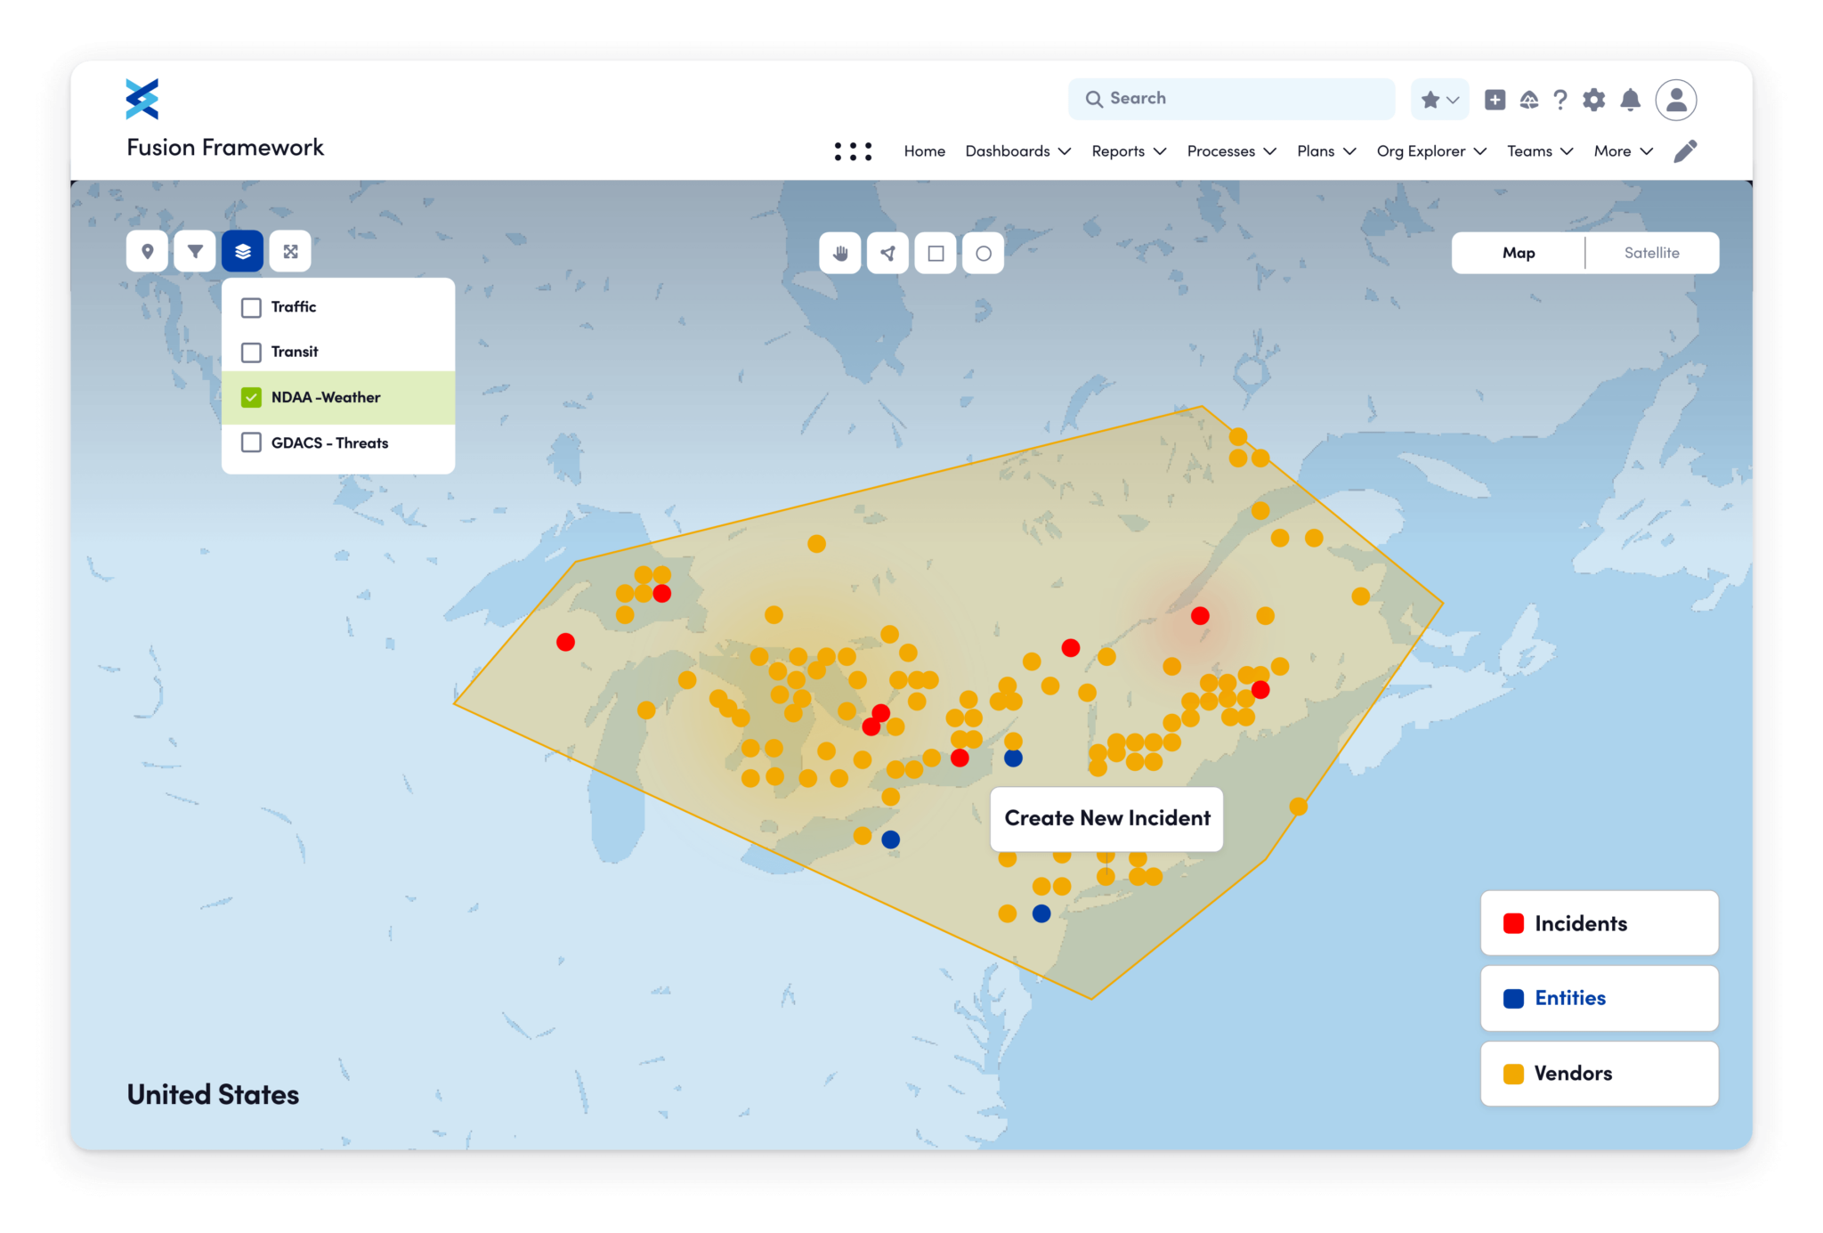This screenshot has height=1233, width=1823.
Task: Click the location pin map tool
Action: click(x=148, y=252)
